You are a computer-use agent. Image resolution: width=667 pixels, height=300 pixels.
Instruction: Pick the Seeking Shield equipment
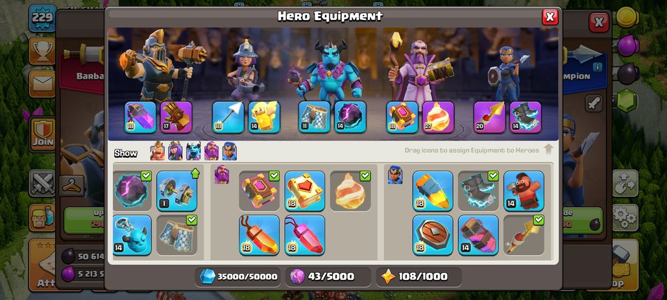coord(433,235)
